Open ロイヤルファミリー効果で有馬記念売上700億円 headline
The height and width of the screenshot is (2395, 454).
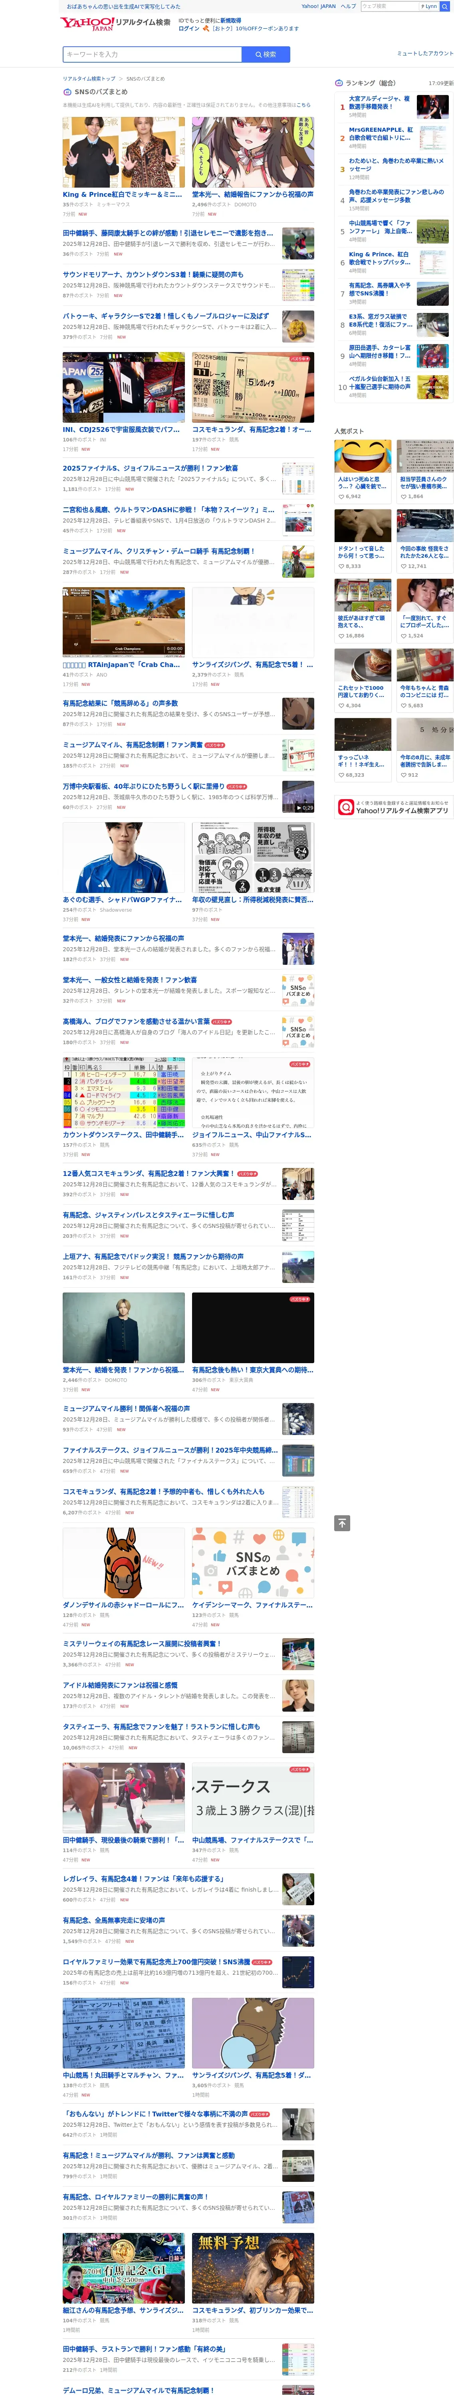pos(156,1962)
